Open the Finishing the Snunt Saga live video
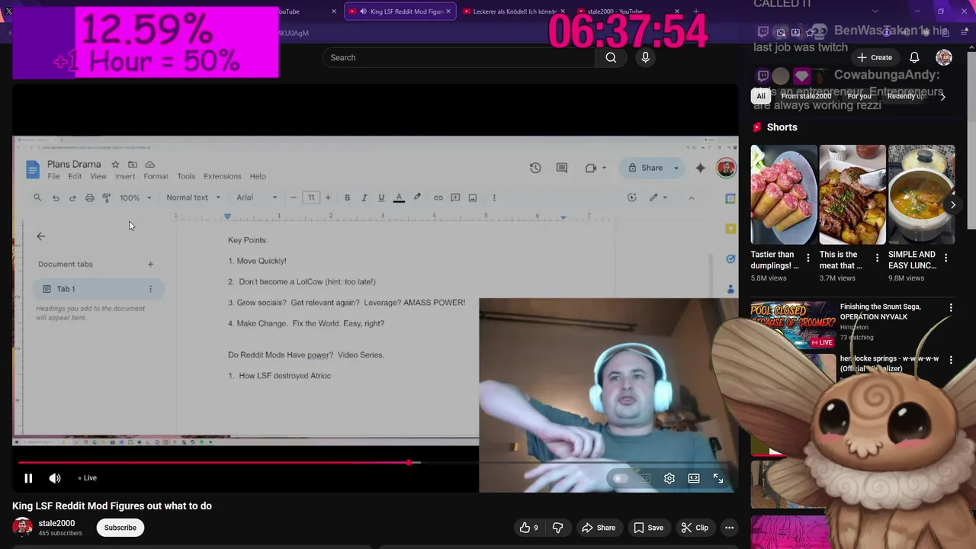Viewport: 976px width, 549px height. 793,325
